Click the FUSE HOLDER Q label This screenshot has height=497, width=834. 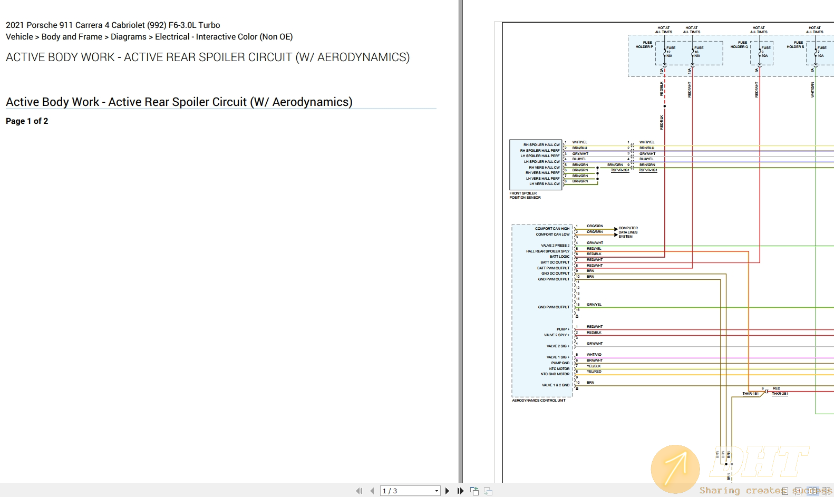(739, 45)
